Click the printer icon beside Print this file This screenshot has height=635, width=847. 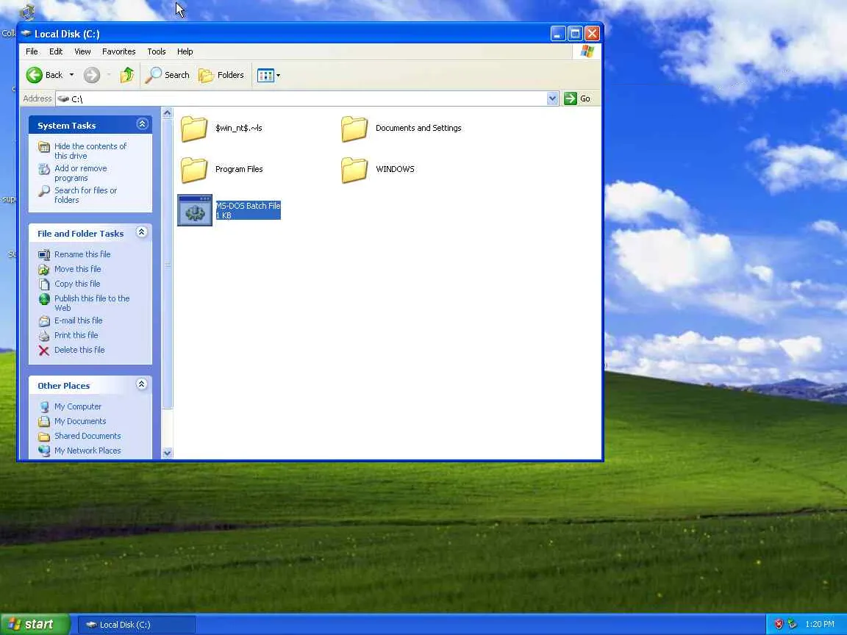point(44,336)
